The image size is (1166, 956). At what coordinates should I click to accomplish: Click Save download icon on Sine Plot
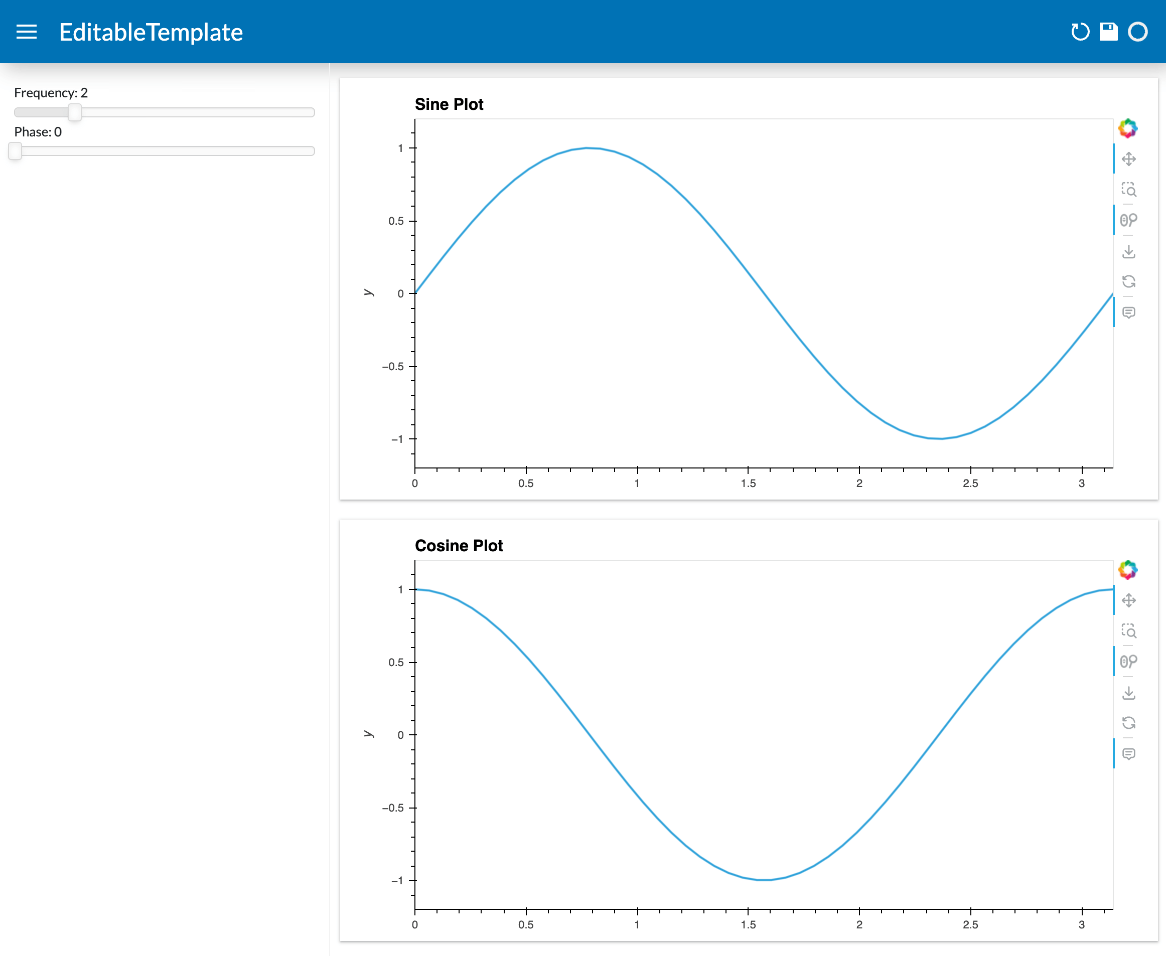pos(1128,252)
